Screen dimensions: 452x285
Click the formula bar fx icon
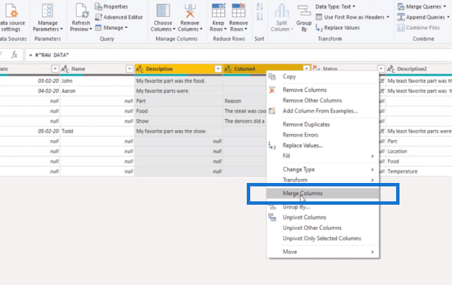pos(14,54)
